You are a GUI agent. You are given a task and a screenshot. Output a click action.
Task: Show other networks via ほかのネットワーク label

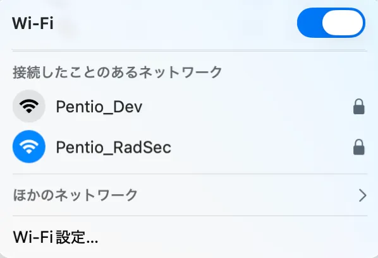[x=75, y=195]
